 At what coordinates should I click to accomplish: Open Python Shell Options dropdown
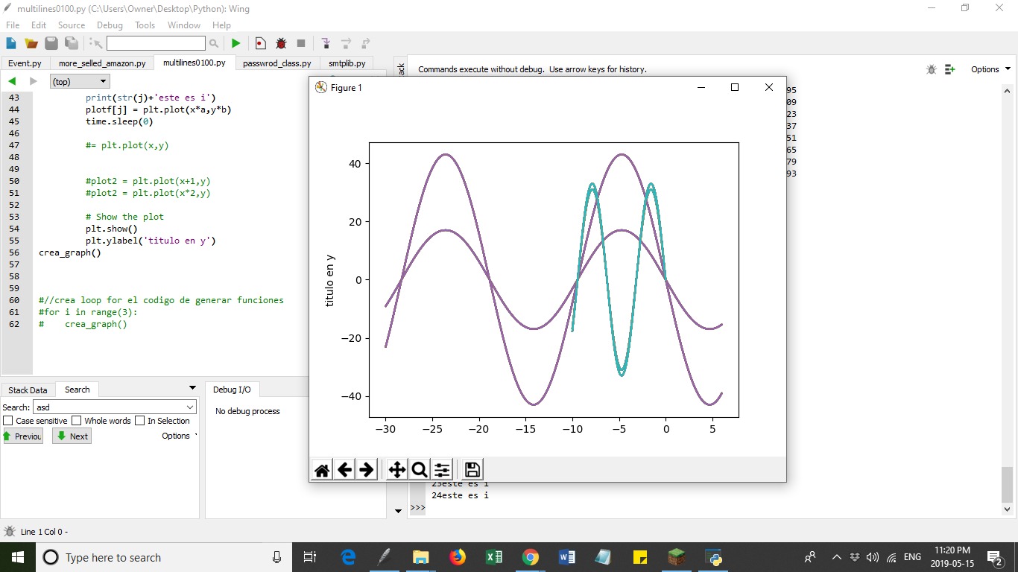(x=990, y=69)
